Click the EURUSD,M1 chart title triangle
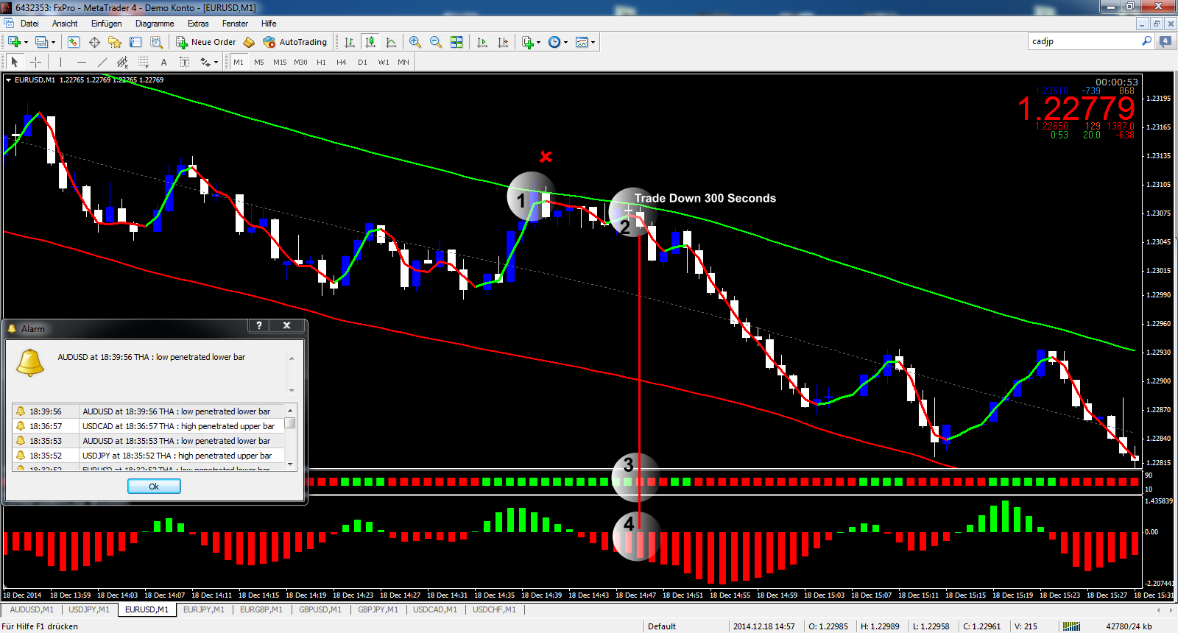 [9, 79]
